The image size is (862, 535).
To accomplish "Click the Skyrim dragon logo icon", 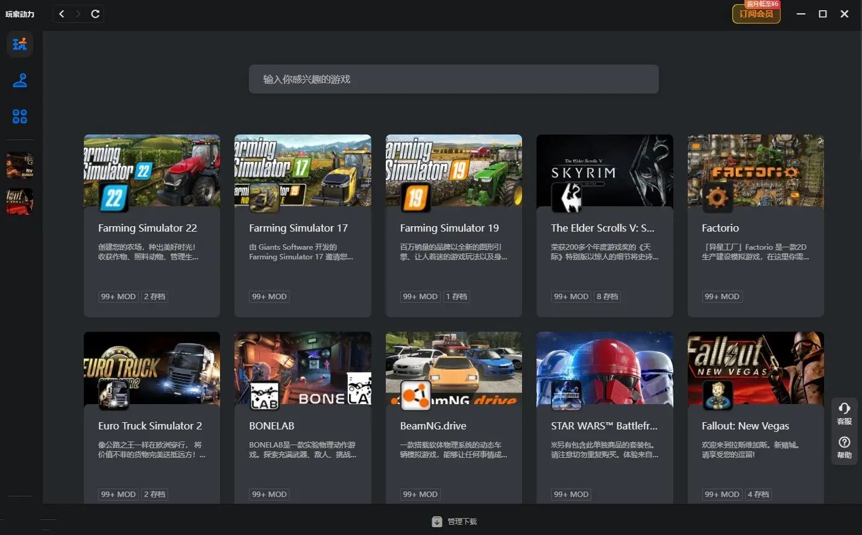I will pos(567,197).
